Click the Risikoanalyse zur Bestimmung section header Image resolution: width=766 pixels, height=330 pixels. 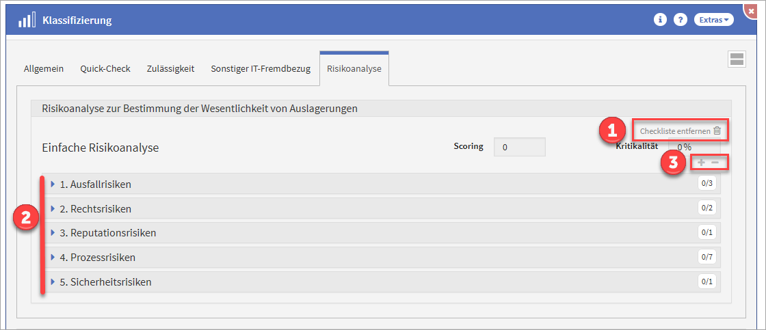[381, 109]
